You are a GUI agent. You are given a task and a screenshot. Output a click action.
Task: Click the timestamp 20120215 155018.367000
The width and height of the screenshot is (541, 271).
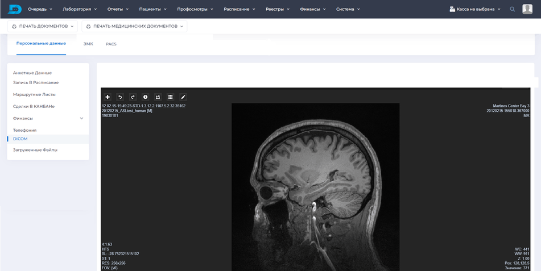click(508, 111)
